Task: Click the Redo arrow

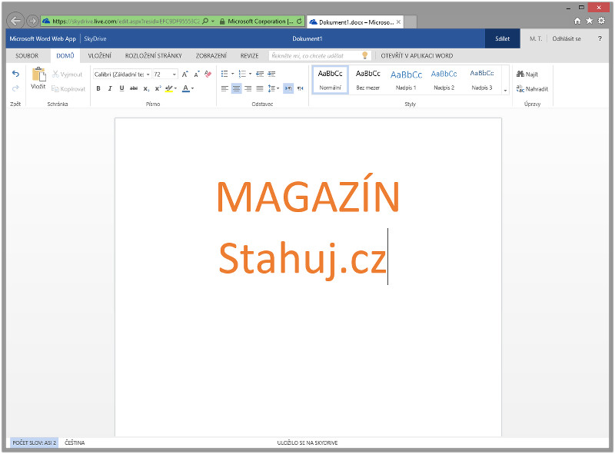Action: [15, 88]
